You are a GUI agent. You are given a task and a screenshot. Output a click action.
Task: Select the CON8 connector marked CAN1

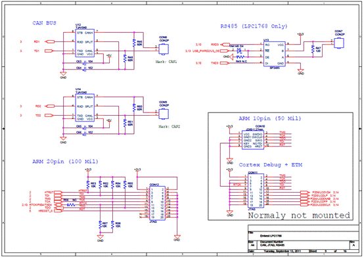coord(164,49)
